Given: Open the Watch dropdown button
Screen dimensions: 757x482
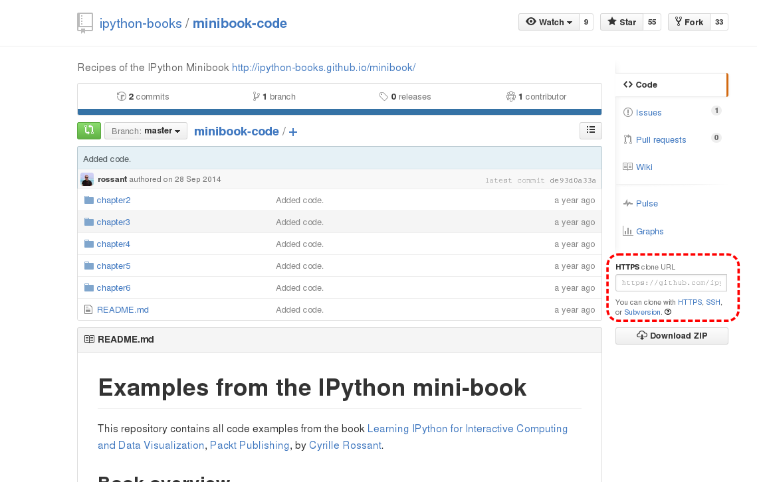Looking at the screenshot, I should [x=549, y=22].
